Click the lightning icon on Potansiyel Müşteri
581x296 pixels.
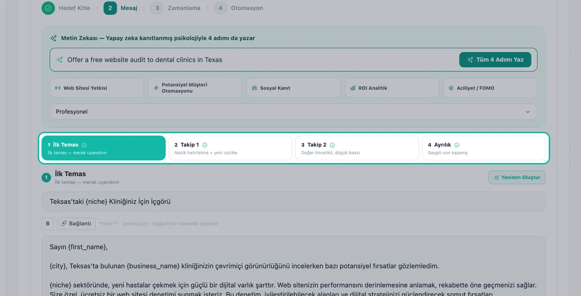(157, 88)
